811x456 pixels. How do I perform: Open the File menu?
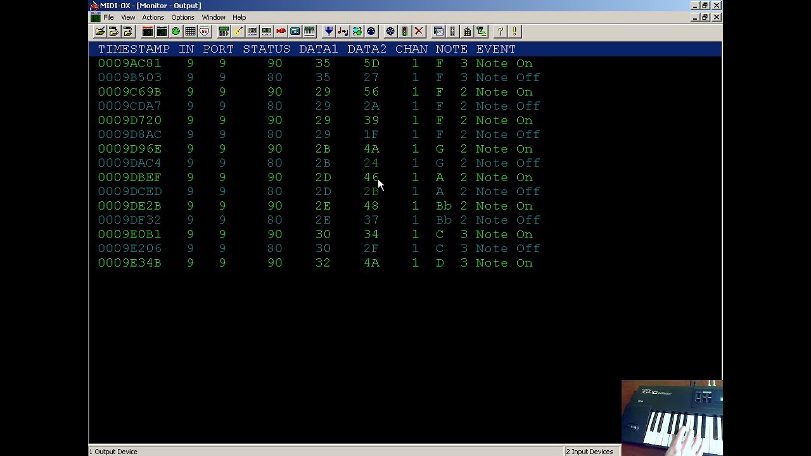[x=108, y=17]
